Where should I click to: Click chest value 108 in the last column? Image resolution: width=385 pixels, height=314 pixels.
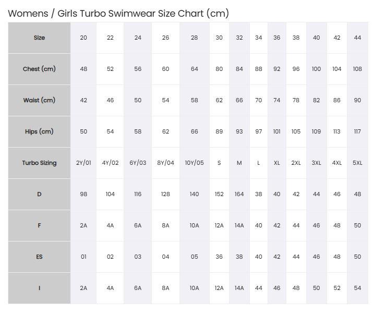tap(357, 69)
